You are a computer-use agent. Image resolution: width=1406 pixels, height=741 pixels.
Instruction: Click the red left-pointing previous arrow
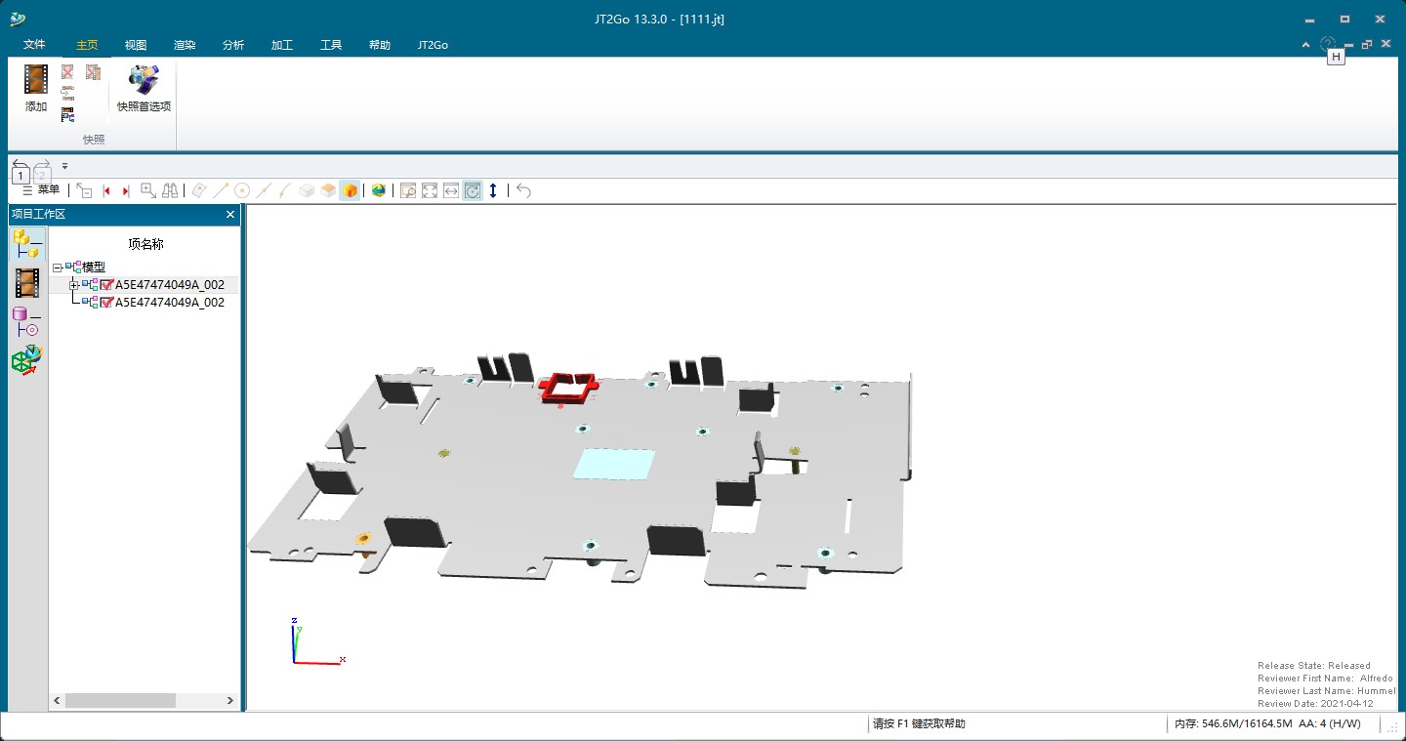[x=106, y=191]
